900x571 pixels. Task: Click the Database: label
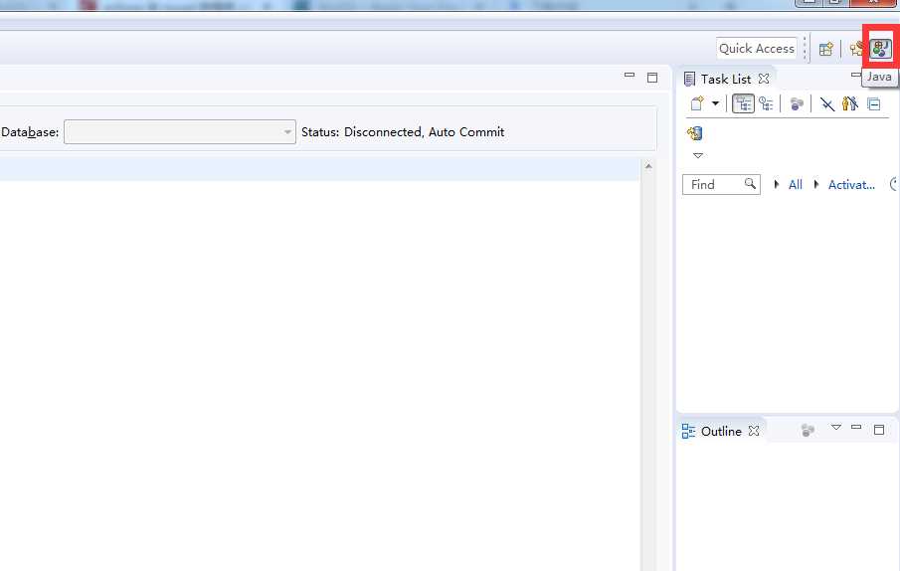[30, 132]
